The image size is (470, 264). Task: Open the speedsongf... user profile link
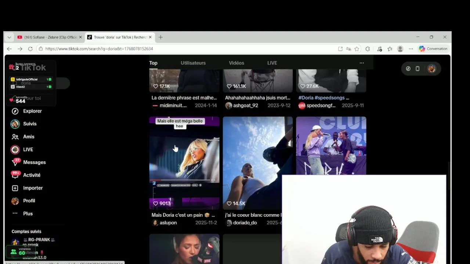pyautogui.click(x=321, y=106)
